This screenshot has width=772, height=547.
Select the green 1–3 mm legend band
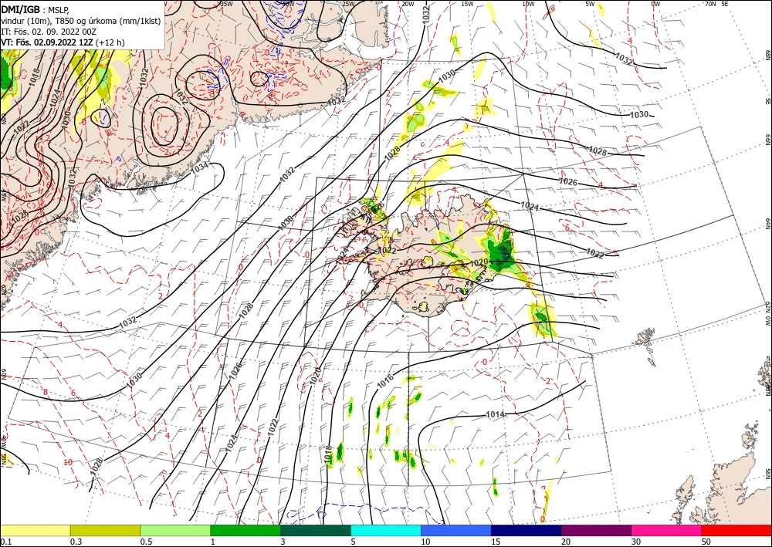(245, 530)
